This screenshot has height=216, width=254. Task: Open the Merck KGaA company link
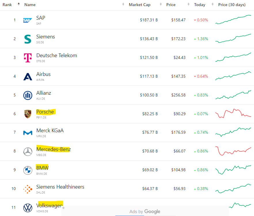click(x=50, y=131)
